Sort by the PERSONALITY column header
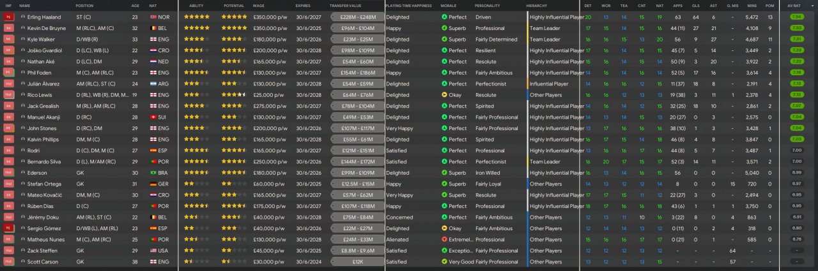Screen dimensions: 818x271 488,5
